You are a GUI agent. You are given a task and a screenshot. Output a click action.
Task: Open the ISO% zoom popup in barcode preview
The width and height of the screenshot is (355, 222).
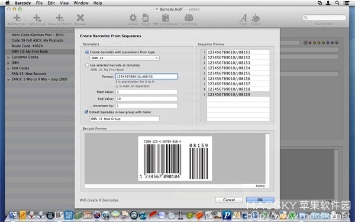260,186
